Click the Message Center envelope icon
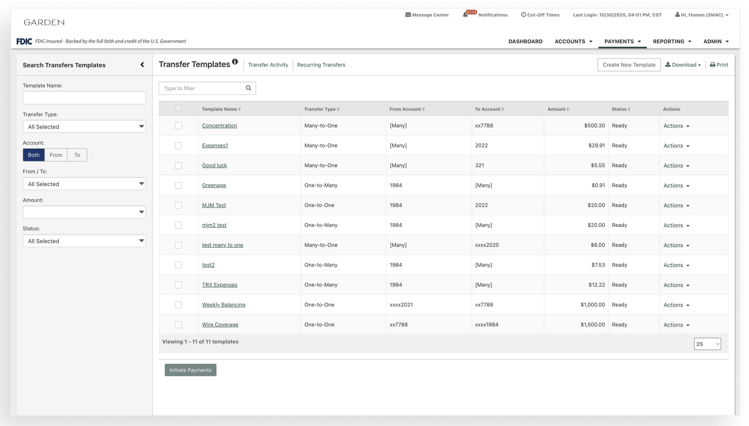The width and height of the screenshot is (749, 426). click(x=408, y=15)
